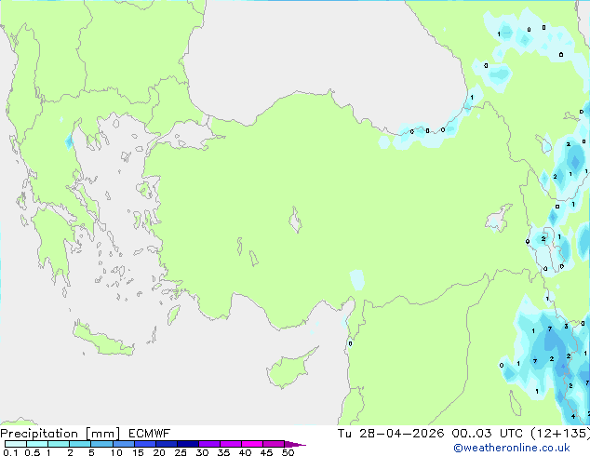Click the '00..03 UTC' time range text
This screenshot has height=456, width=590.
point(488,434)
